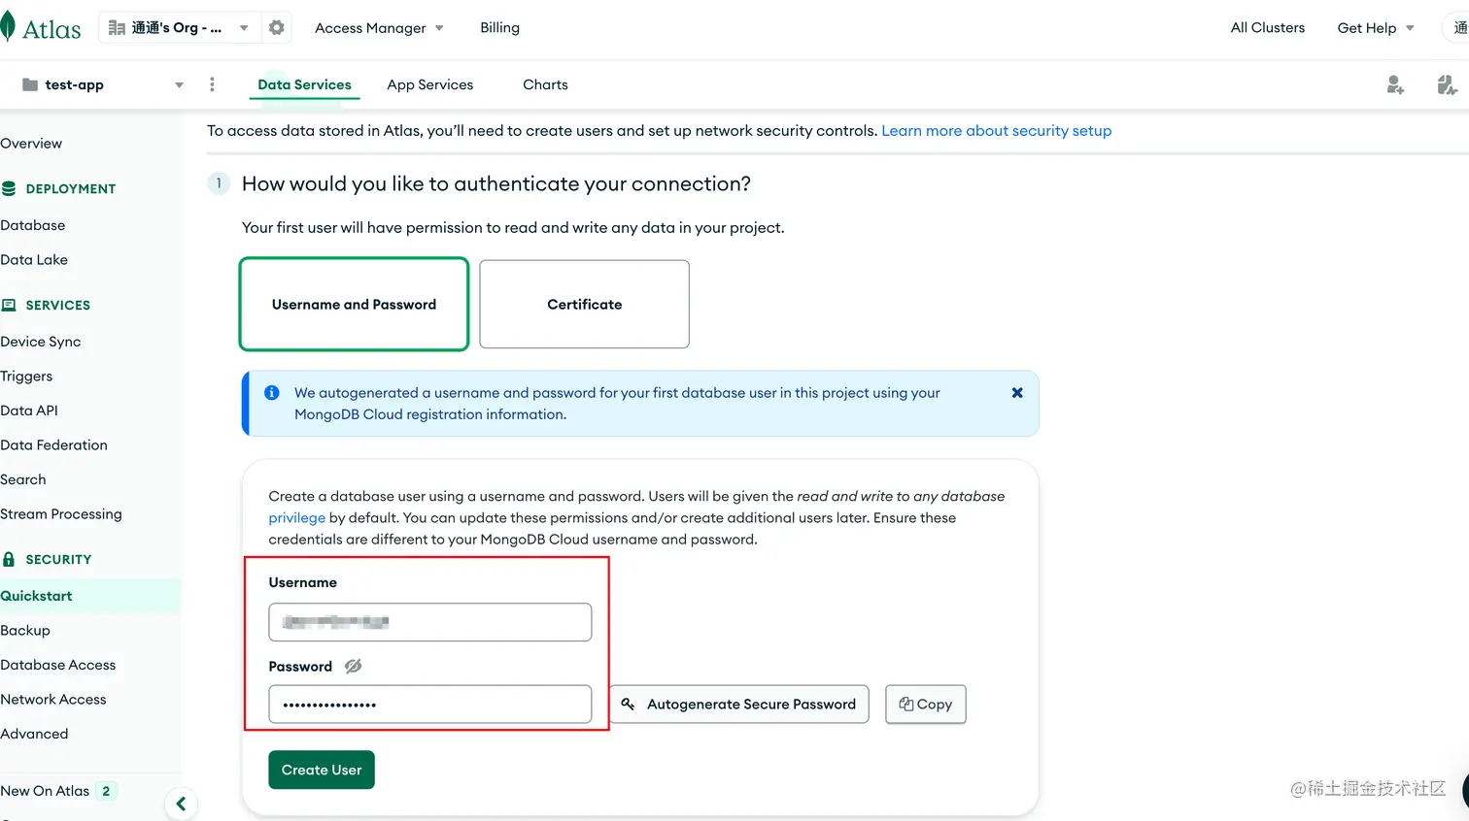1469x821 pixels.
Task: Click the project vertical three-dot menu
Action: [x=212, y=84]
